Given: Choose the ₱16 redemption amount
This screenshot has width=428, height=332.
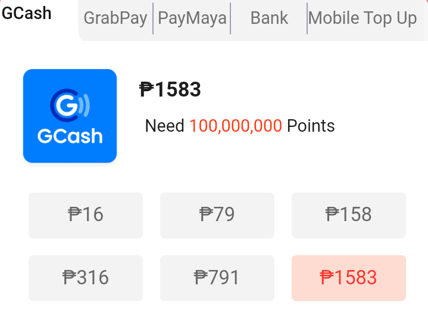Looking at the screenshot, I should pyautogui.click(x=86, y=215).
